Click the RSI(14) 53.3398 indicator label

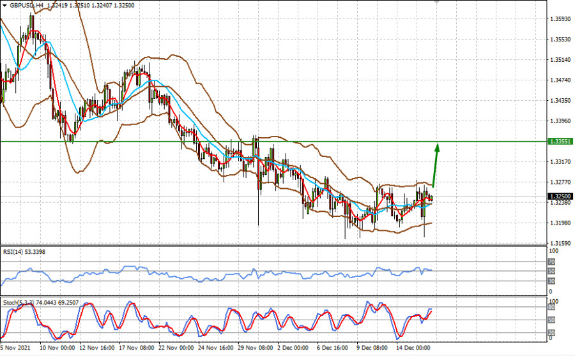click(25, 251)
